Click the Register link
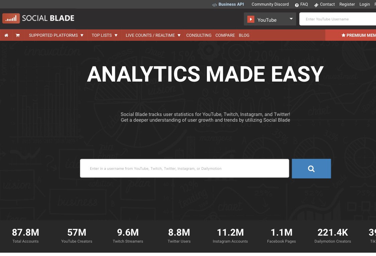This screenshot has width=376, height=256. (x=347, y=4)
